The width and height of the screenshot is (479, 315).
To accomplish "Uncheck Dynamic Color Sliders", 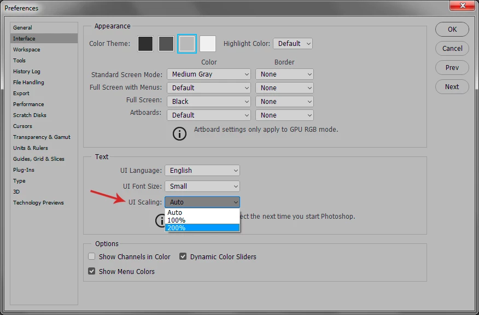I will pos(183,256).
